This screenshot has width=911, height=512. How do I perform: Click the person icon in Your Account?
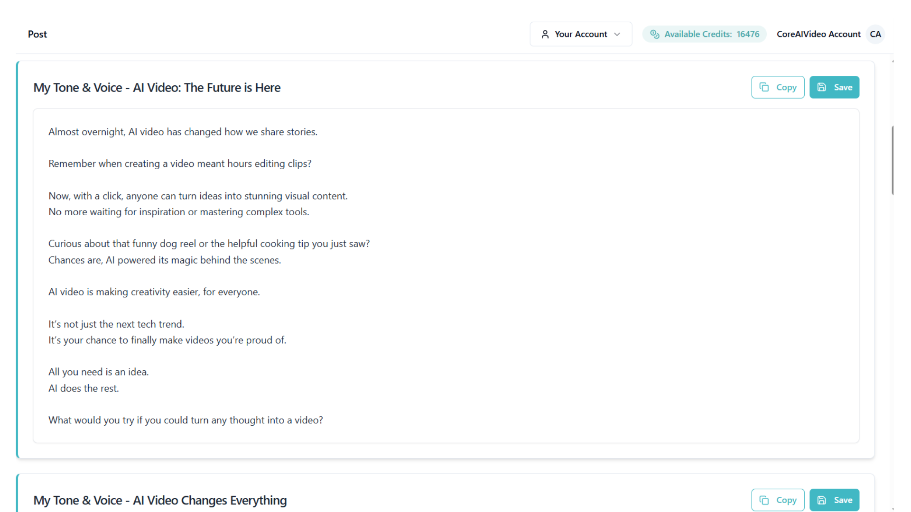545,34
